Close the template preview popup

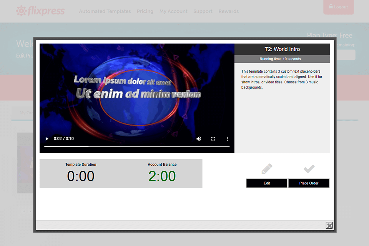[x=329, y=225]
